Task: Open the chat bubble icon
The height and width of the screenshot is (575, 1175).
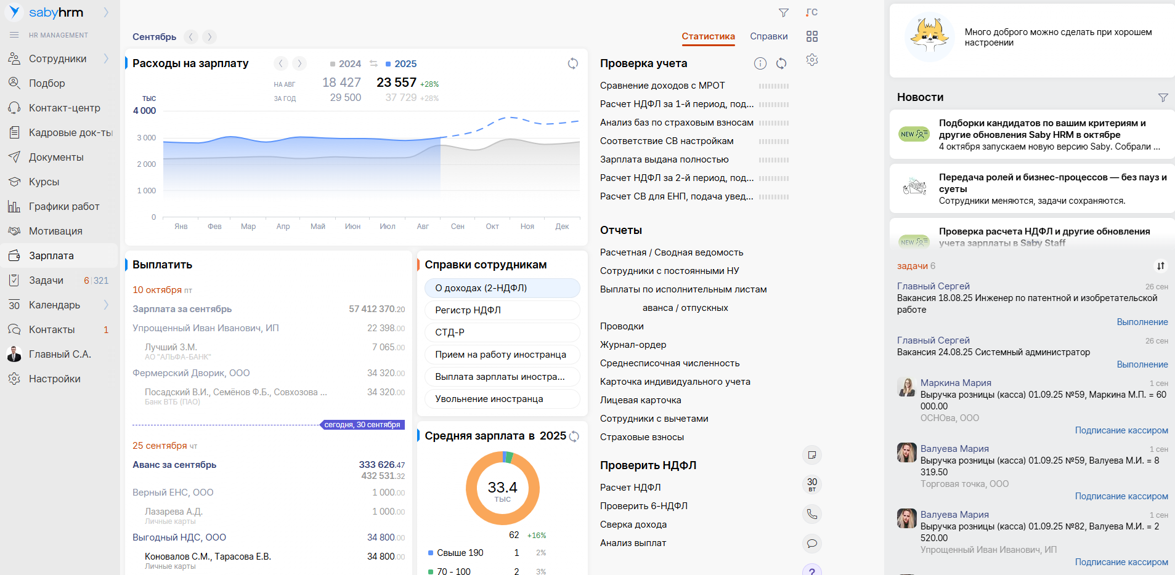Action: (812, 543)
